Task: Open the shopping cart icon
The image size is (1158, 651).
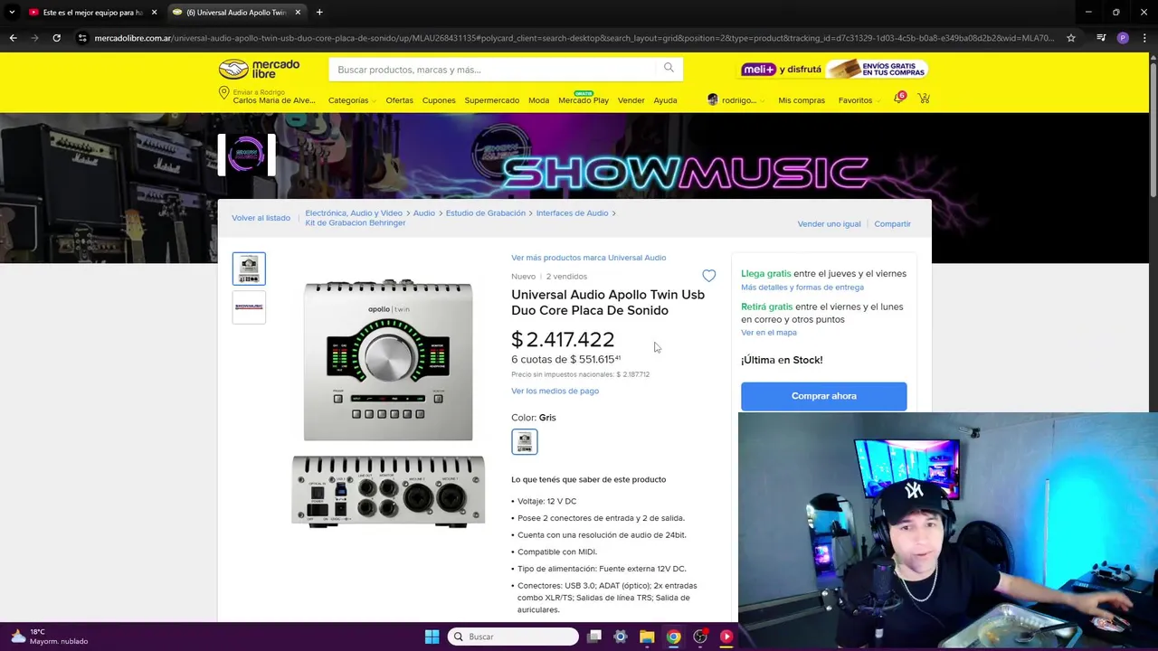Action: [924, 99]
